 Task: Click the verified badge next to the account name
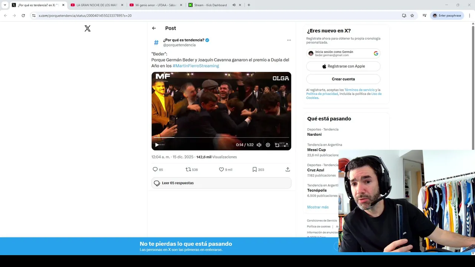pos(207,40)
